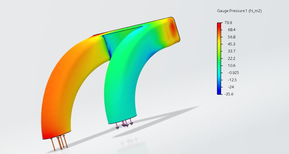
Task: Click the Gauge Pressure.1 (N_m2) legend title
Action: coord(239,11)
